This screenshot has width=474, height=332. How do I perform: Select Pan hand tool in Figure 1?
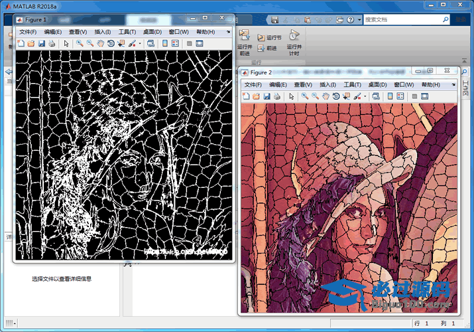[100, 44]
